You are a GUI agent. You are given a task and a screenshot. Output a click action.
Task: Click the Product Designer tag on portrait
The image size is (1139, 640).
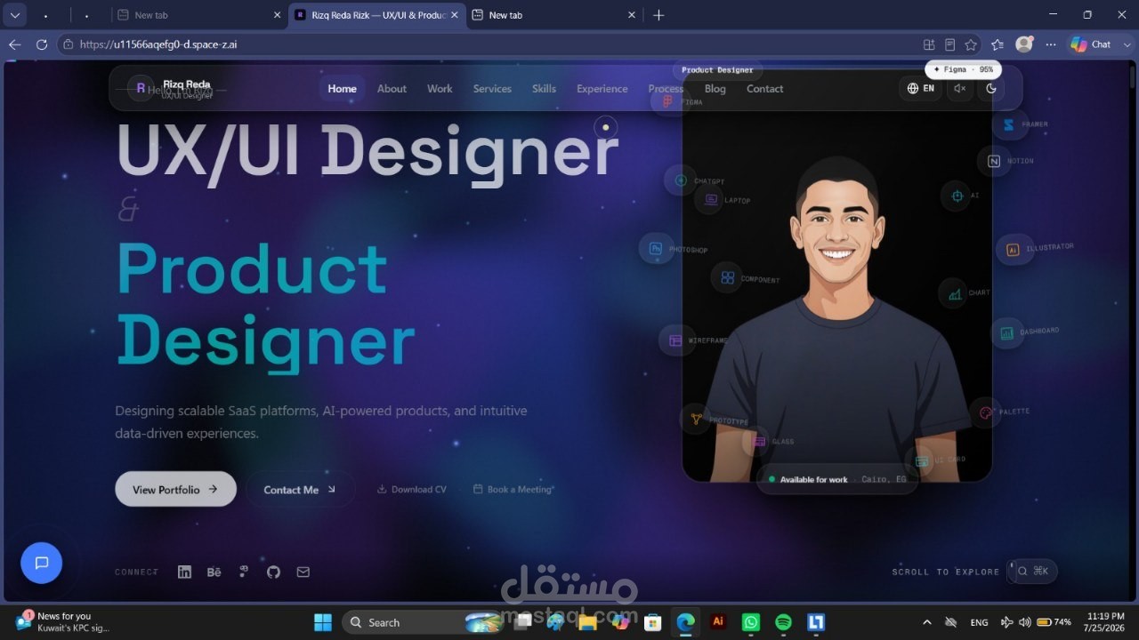click(717, 69)
